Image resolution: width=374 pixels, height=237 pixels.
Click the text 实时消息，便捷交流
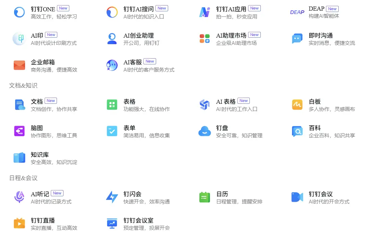(x=332, y=43)
